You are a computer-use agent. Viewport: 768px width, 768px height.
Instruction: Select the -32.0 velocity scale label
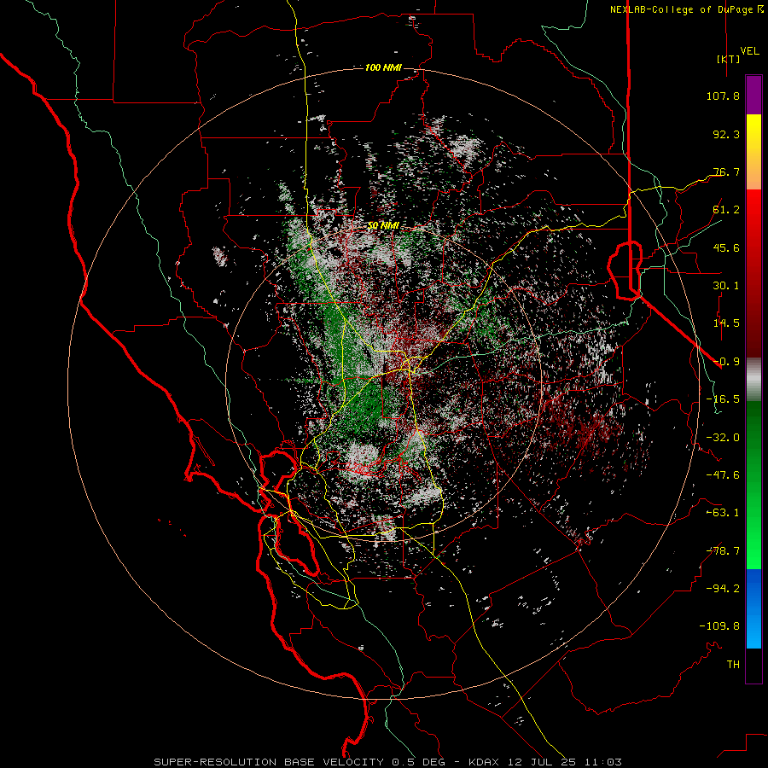[x=723, y=438]
